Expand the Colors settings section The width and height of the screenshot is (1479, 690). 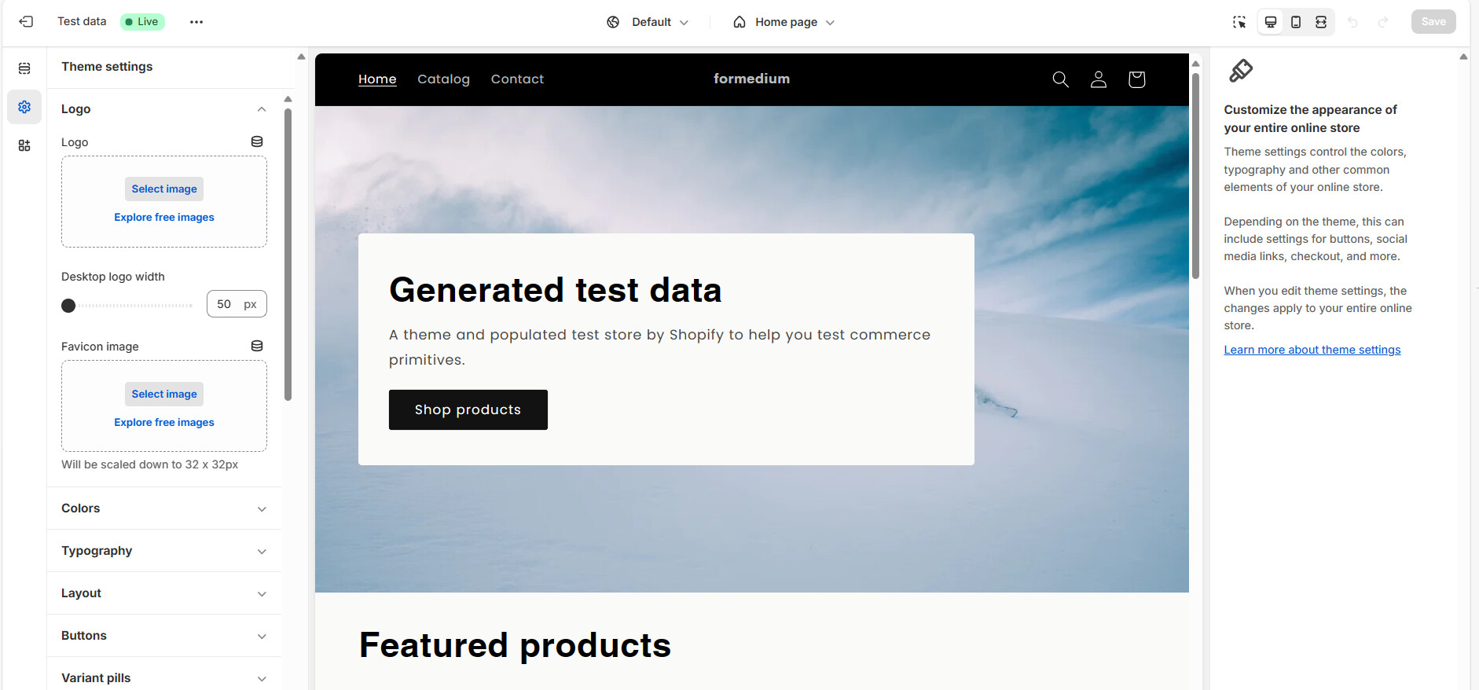click(164, 508)
